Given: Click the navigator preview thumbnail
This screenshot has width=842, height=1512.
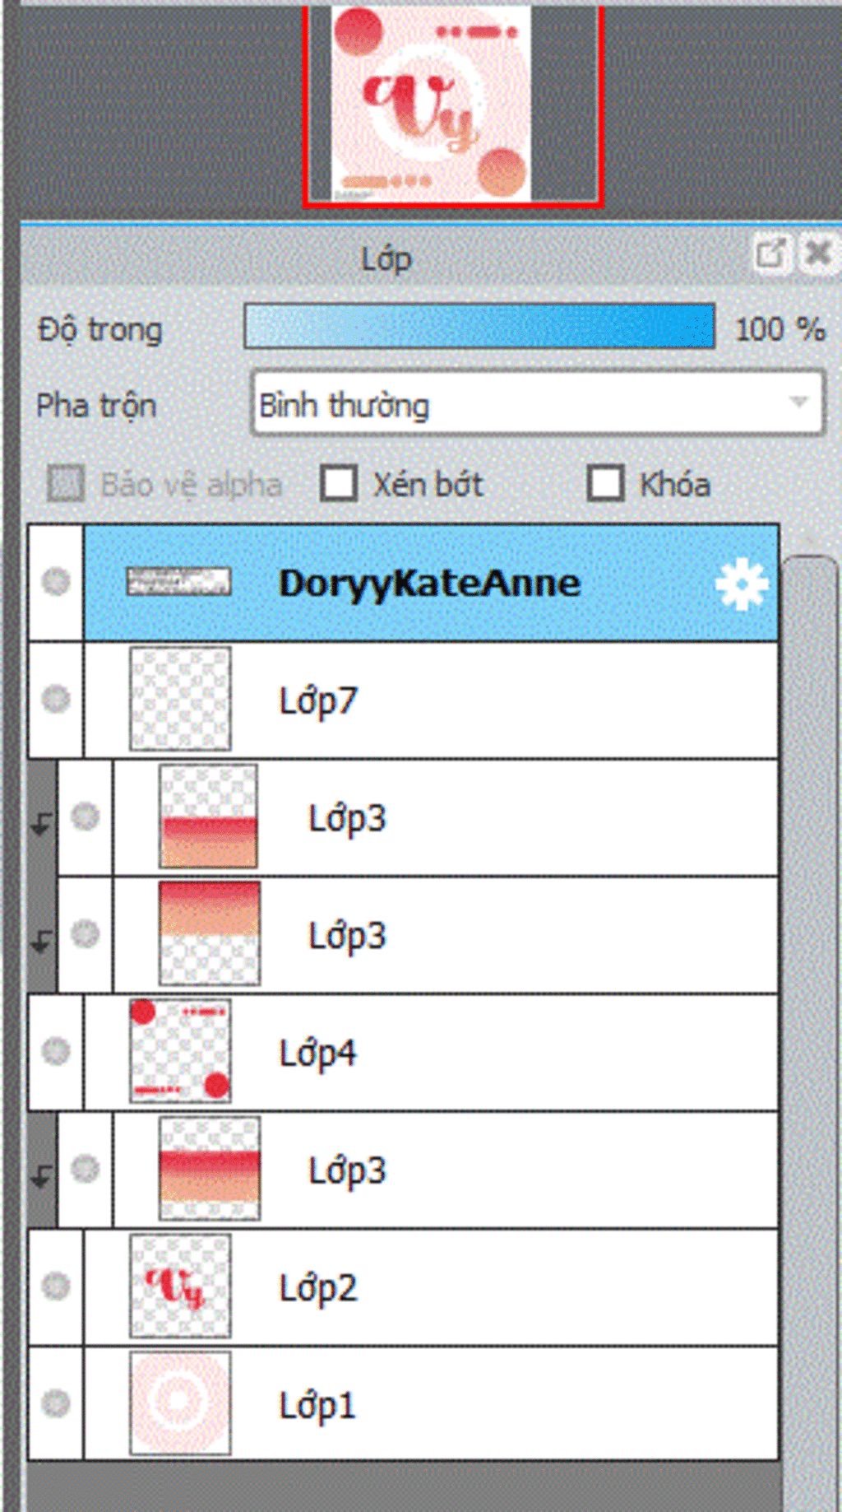Looking at the screenshot, I should click(431, 105).
